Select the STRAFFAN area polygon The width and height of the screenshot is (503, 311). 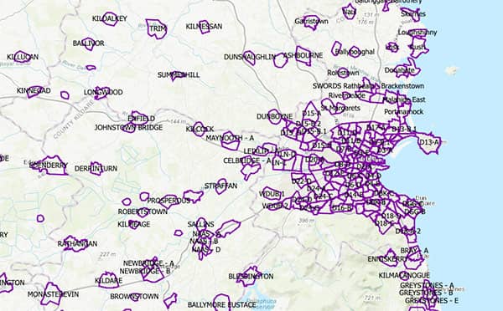point(221,186)
